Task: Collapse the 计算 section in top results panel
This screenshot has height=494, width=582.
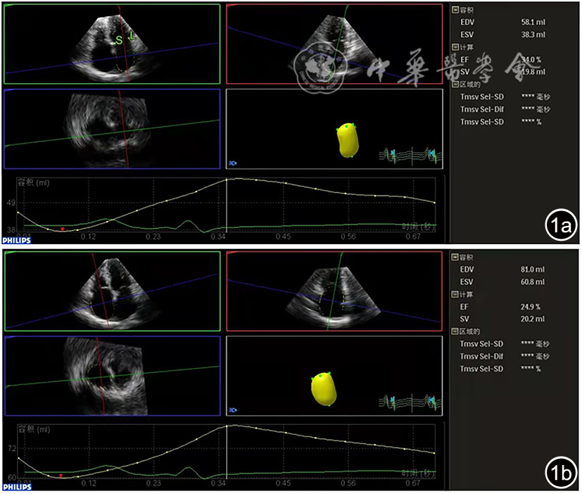Action: click(x=454, y=47)
